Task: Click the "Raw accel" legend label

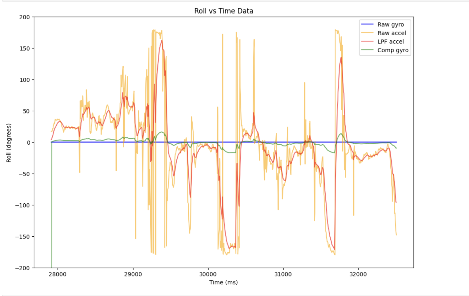Action: 392,33
